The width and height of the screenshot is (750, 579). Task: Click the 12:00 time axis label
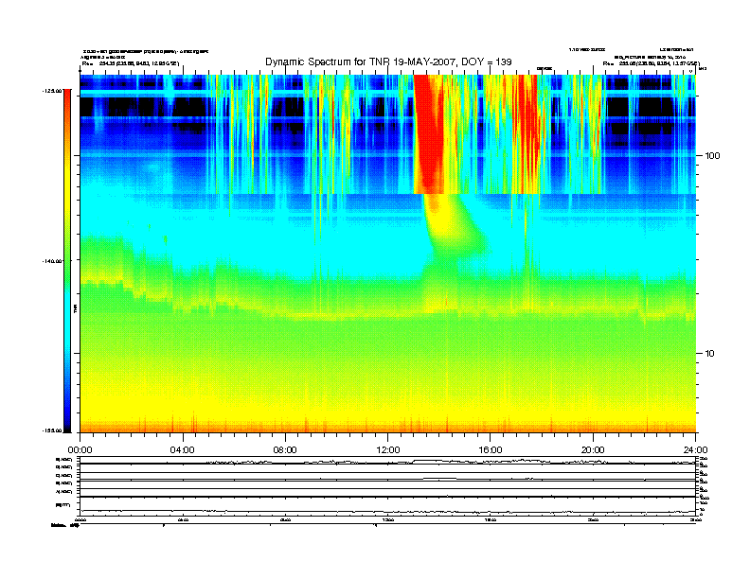388,450
